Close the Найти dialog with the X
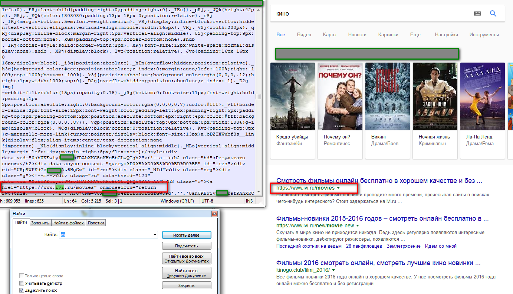 (214, 214)
